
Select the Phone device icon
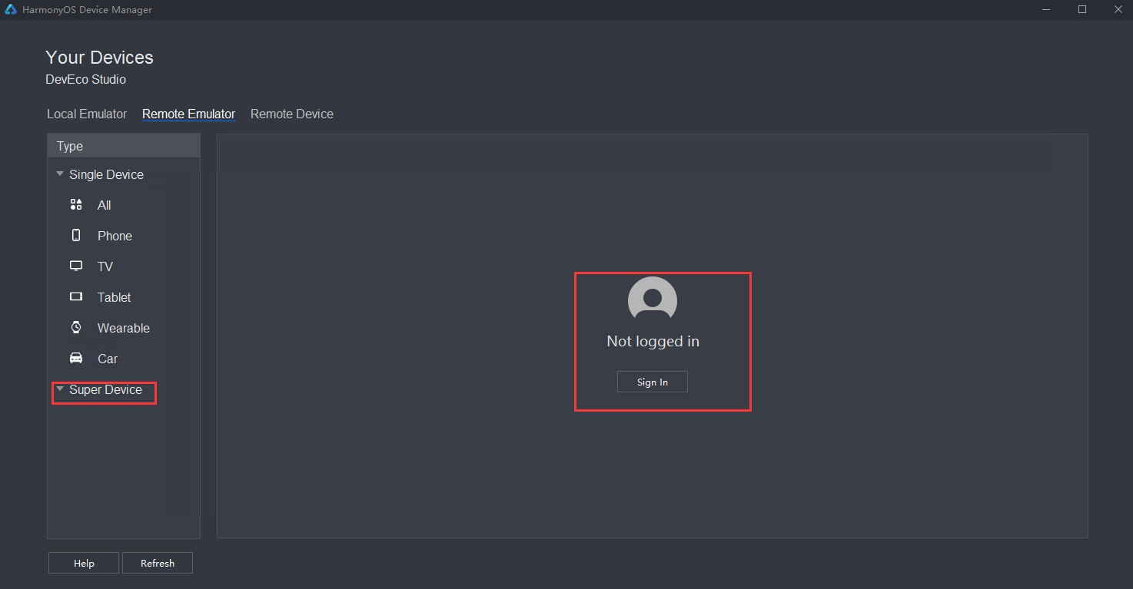76,235
